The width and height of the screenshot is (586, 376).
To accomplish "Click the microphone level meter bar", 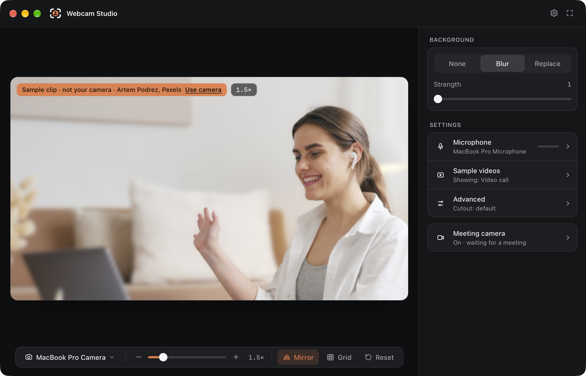I will [x=548, y=146].
